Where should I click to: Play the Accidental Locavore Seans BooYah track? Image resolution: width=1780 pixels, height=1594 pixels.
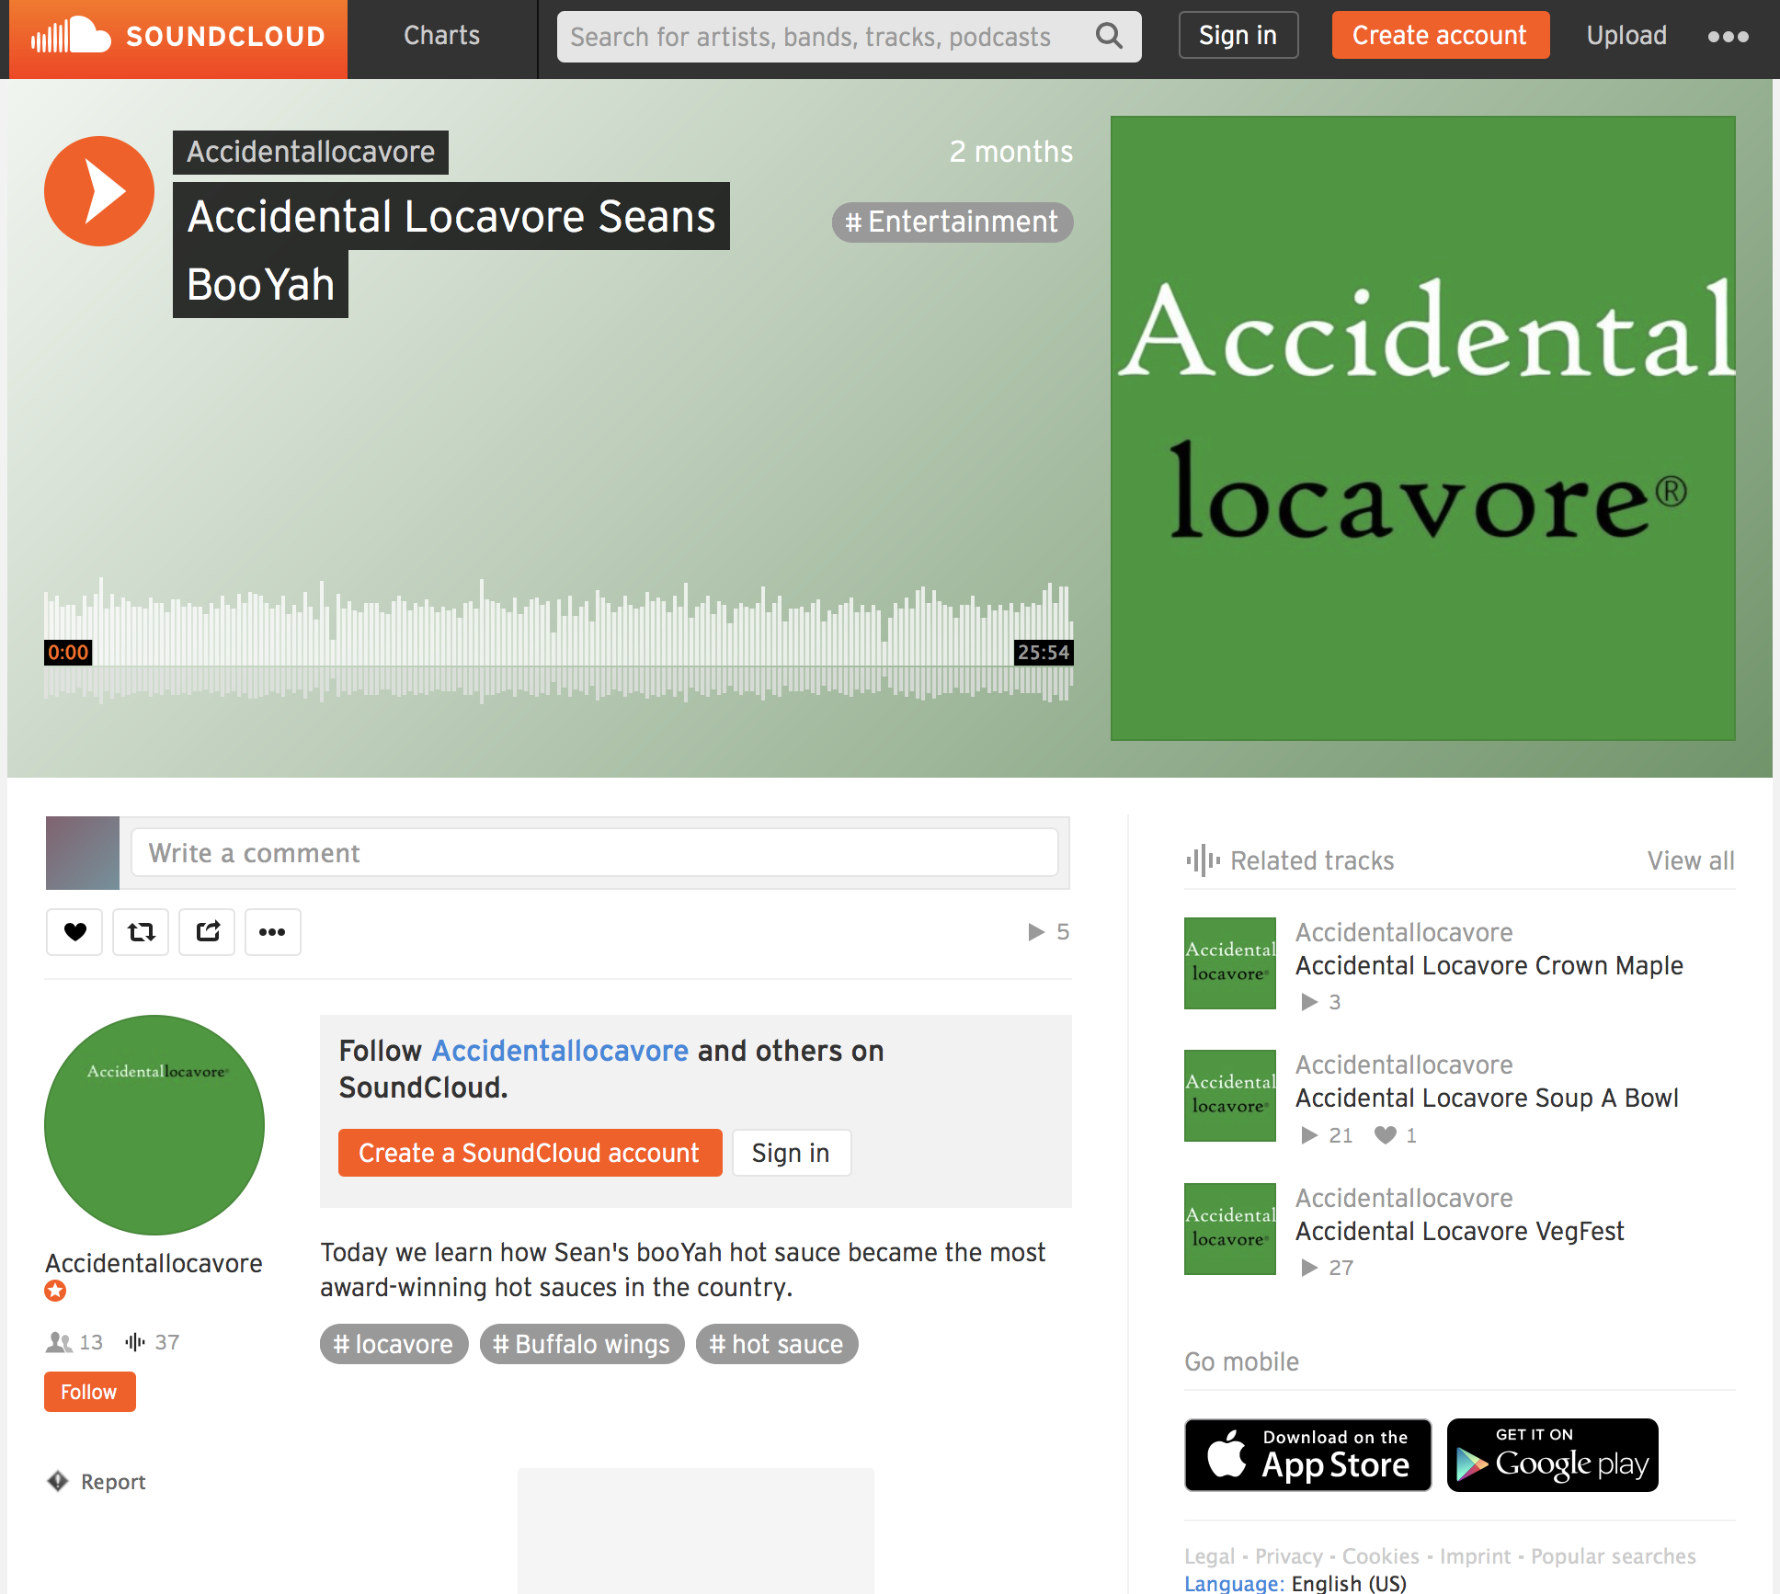coord(99,191)
